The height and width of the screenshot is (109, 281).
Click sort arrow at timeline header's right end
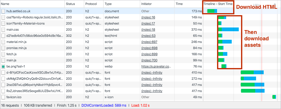[x=275, y=4]
